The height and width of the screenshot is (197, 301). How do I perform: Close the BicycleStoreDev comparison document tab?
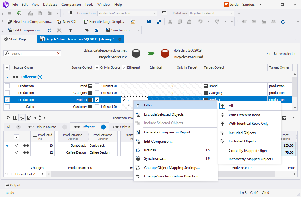click(x=120, y=39)
